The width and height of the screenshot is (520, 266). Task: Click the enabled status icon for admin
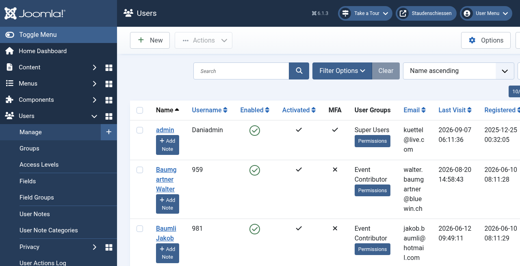pyautogui.click(x=255, y=131)
